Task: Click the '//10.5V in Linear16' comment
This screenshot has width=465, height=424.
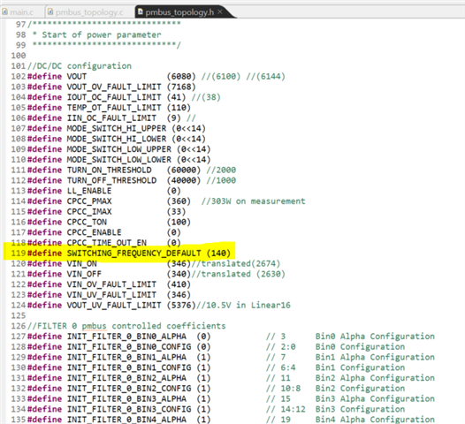Action: (243, 305)
